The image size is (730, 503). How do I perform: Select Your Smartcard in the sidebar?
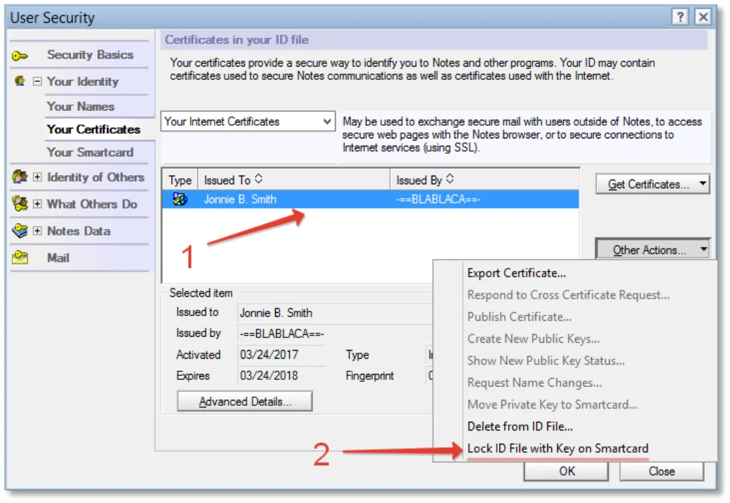(90, 152)
